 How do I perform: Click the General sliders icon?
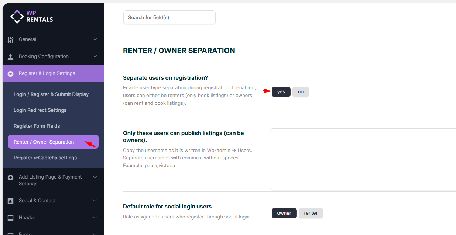[x=11, y=39]
